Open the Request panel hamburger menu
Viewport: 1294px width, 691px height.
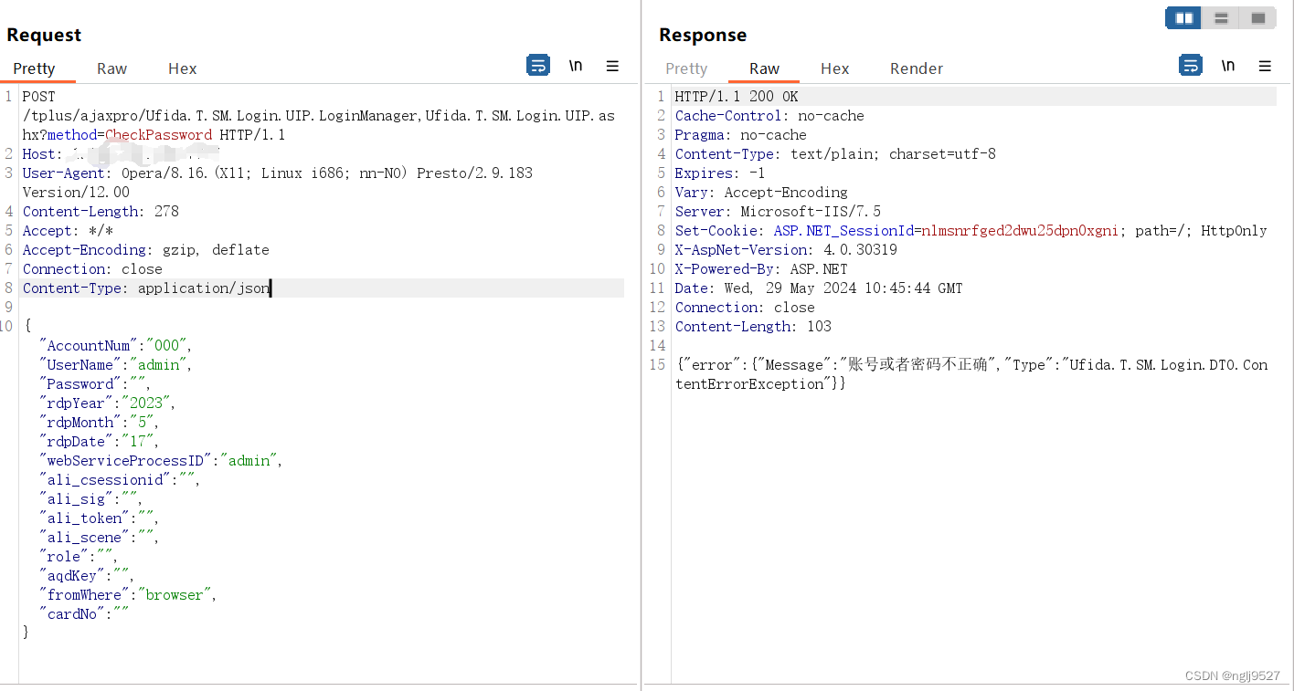(x=612, y=66)
